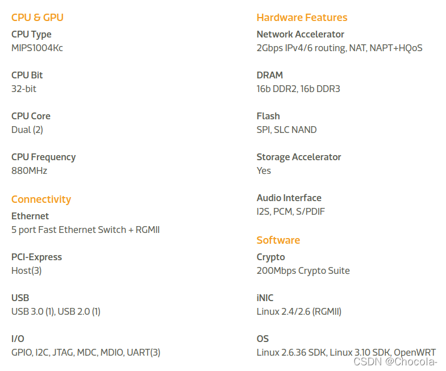Click the CSDN @Chocola- watermark
Viewport: 446px width, 371px height.
pyautogui.click(x=395, y=361)
